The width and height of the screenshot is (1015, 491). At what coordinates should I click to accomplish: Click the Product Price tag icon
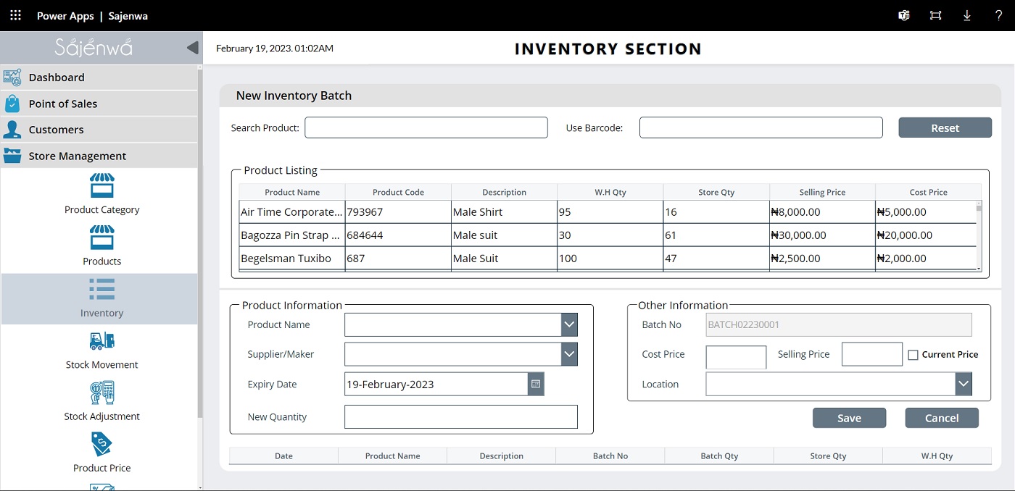coord(101,444)
